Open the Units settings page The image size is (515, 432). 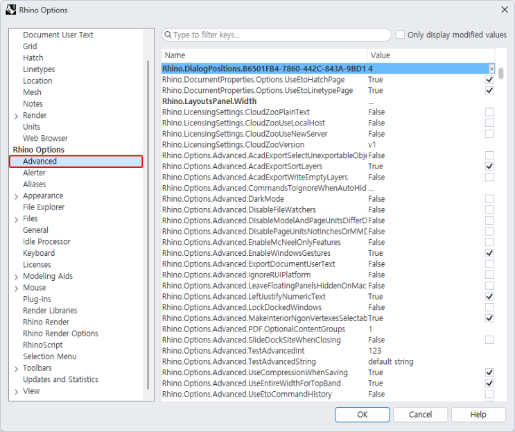[31, 127]
